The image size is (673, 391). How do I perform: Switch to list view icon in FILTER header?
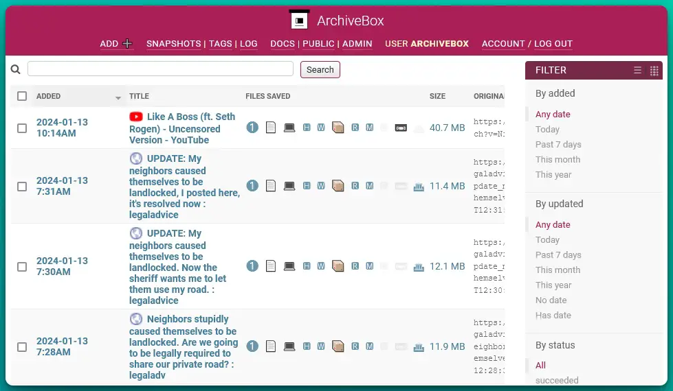click(637, 70)
